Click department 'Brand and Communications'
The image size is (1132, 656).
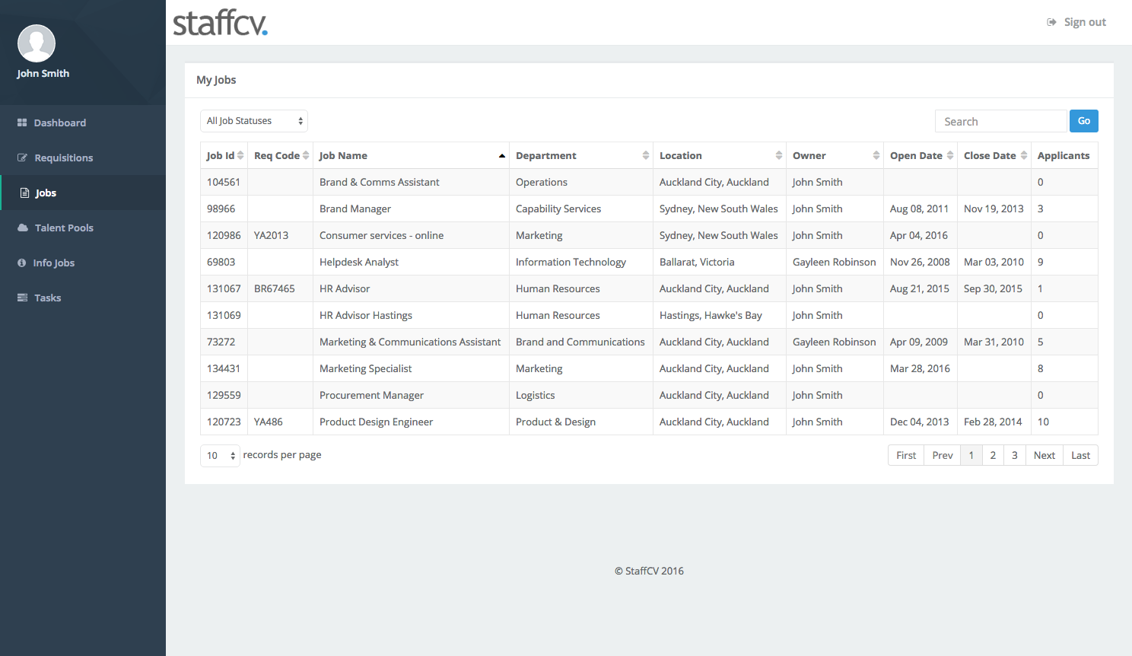coord(580,342)
